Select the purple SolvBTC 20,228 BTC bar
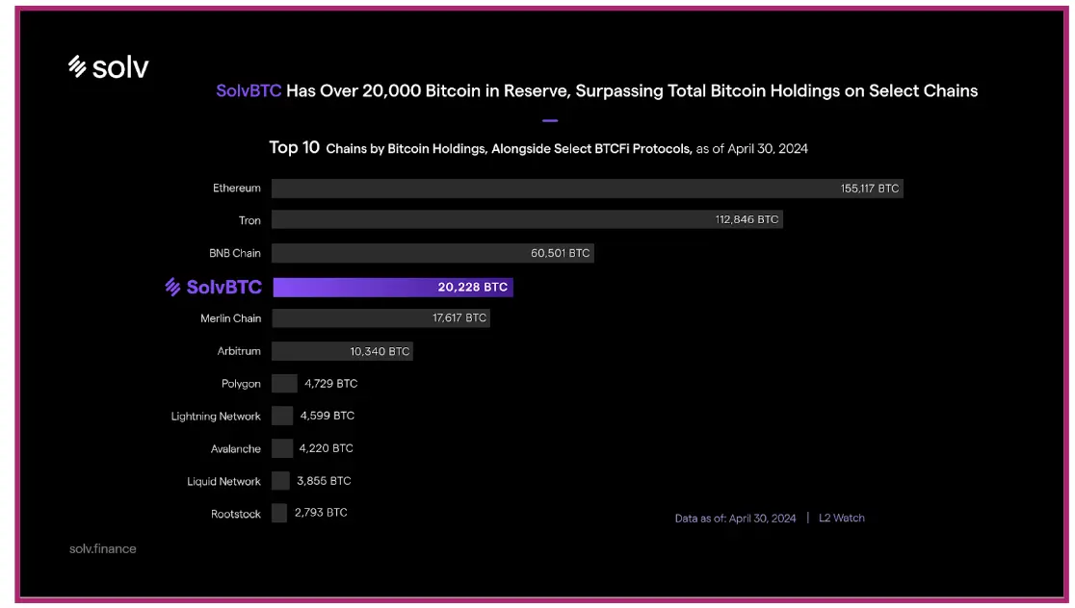 [x=392, y=287]
